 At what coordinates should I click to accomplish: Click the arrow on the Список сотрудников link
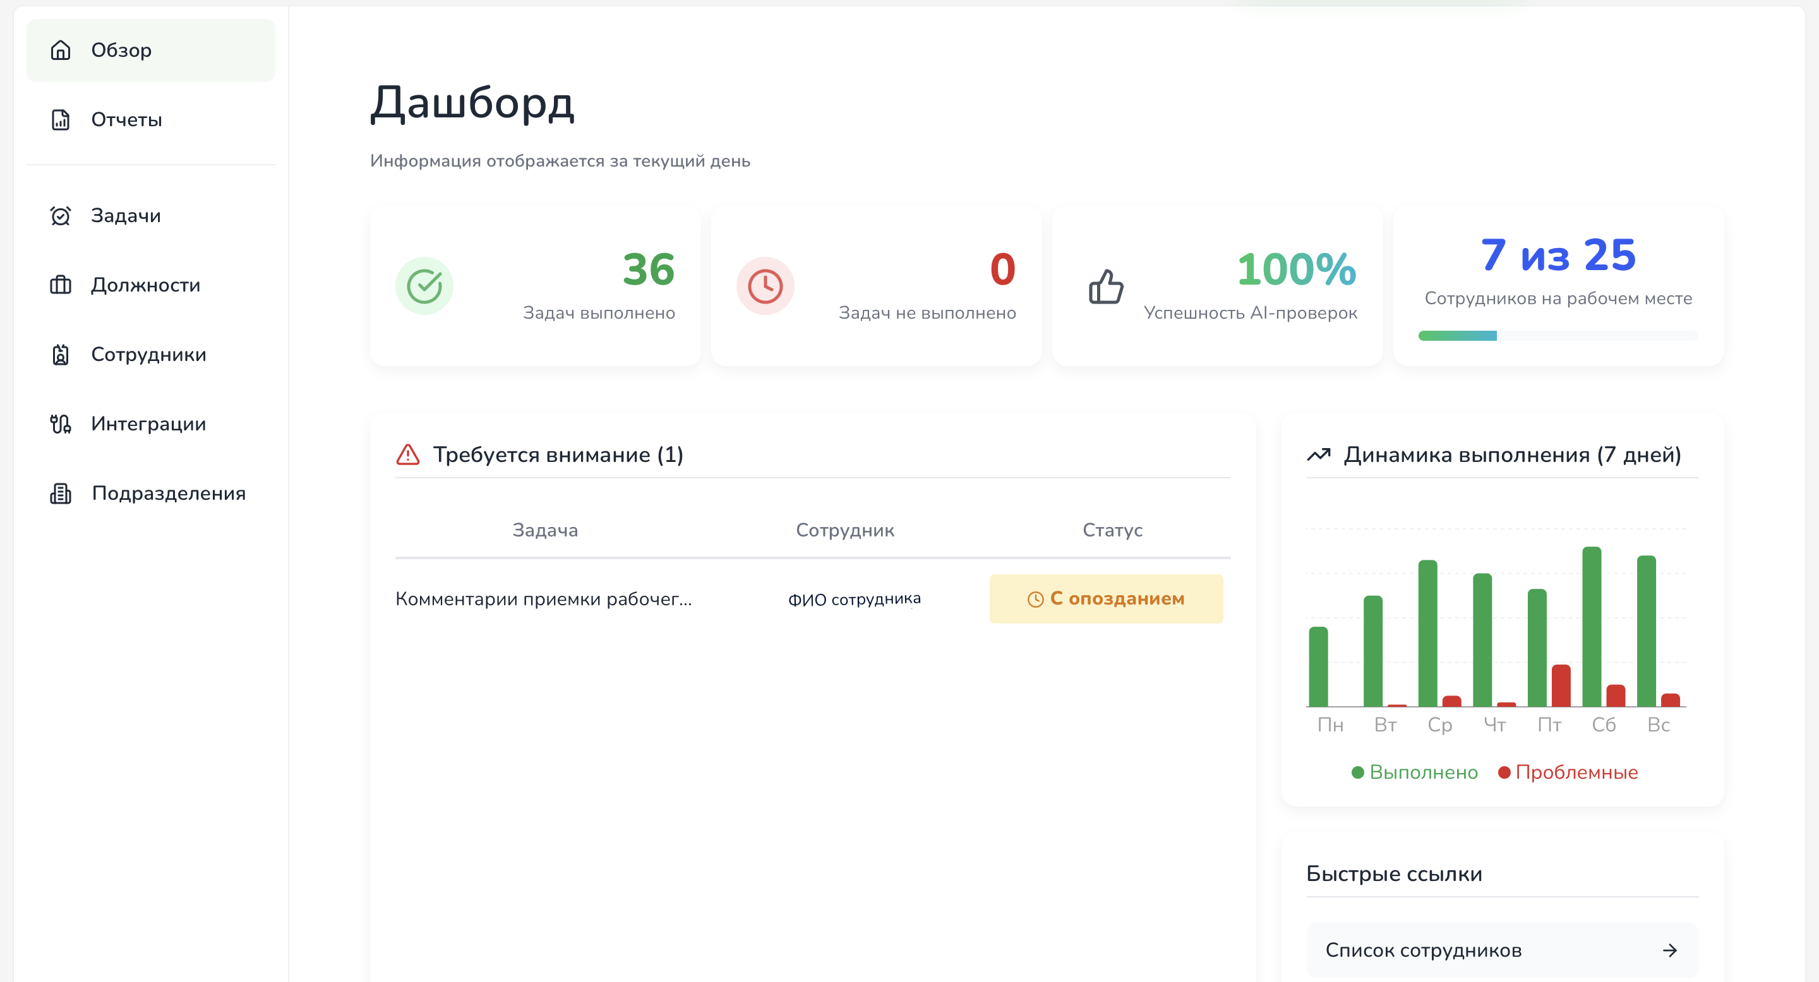1669,950
